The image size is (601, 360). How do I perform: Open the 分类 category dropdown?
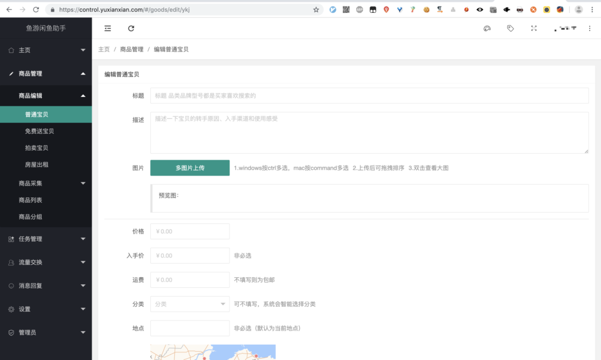click(190, 304)
